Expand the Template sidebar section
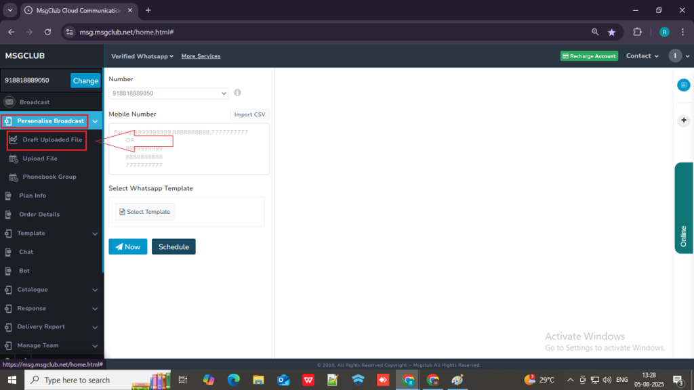 (52, 233)
